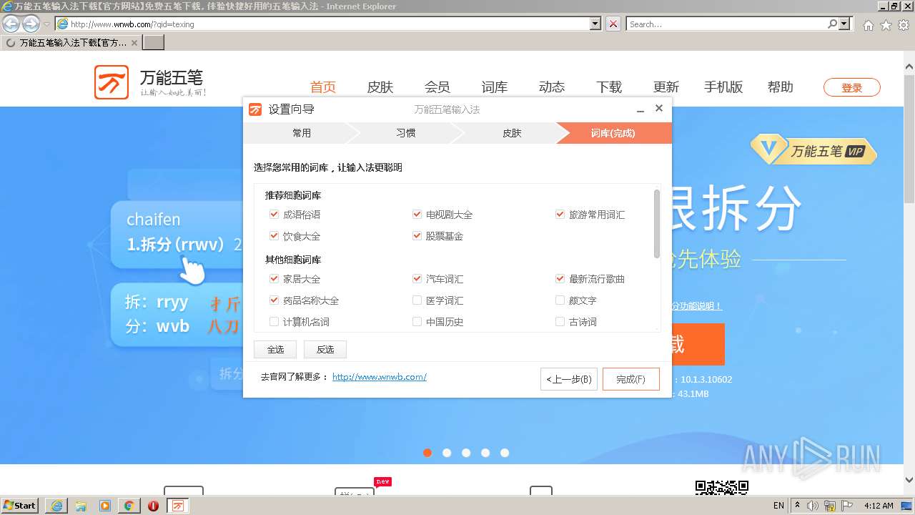The width and height of the screenshot is (915, 515).
Task: Open a new blank browser tab
Action: 154,43
